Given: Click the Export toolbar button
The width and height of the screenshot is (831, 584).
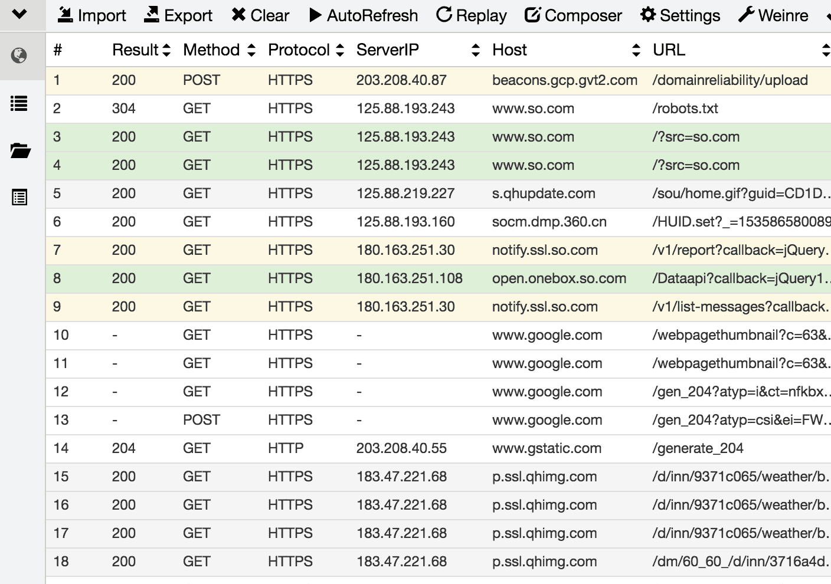Looking at the screenshot, I should click(x=178, y=15).
